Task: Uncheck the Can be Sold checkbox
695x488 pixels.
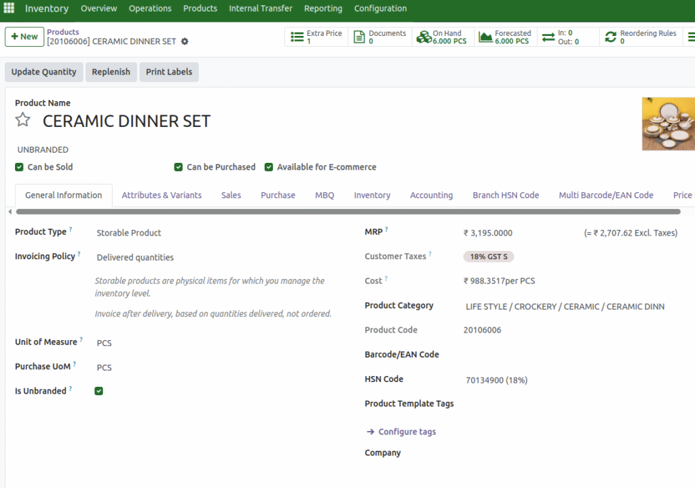Action: point(19,167)
